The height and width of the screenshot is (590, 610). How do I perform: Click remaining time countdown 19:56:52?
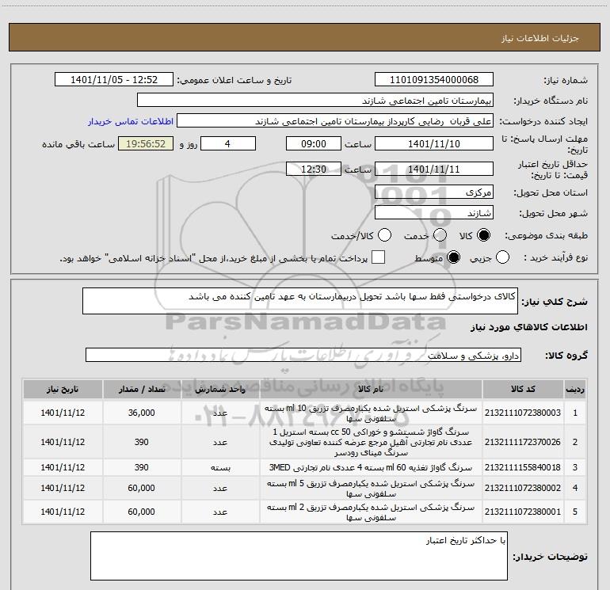[146, 143]
